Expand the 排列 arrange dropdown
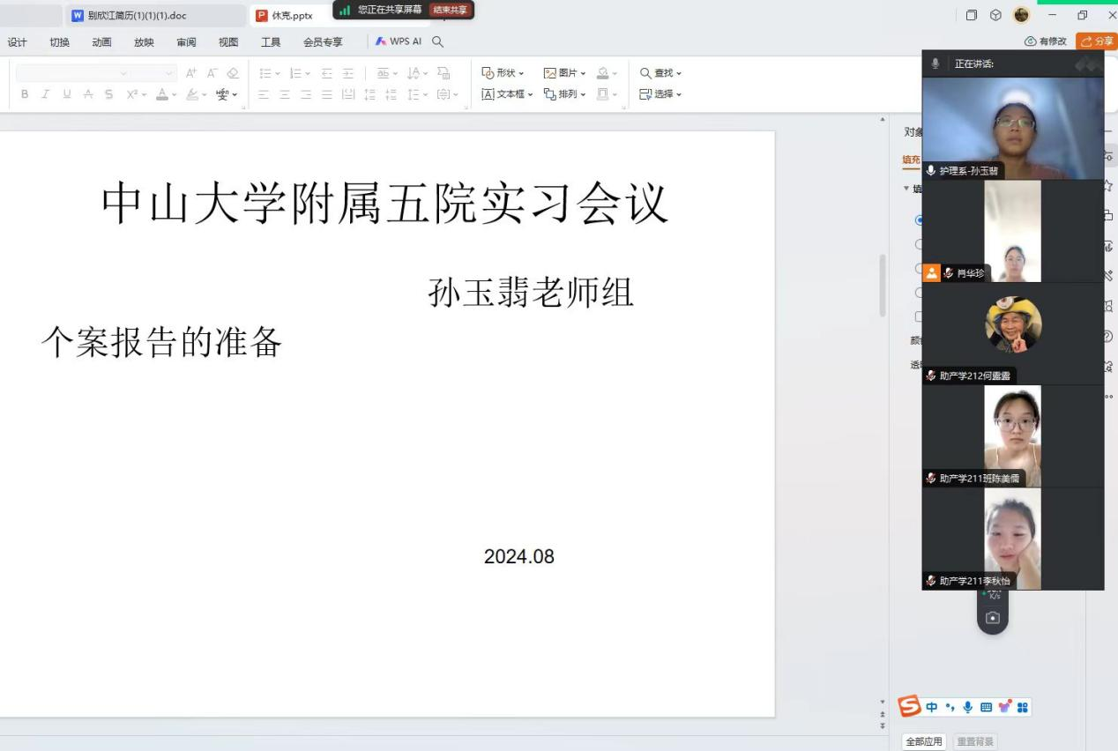1118x751 pixels. tap(564, 94)
